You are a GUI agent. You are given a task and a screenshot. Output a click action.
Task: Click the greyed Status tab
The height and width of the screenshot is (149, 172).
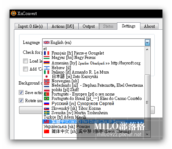pos(108,26)
